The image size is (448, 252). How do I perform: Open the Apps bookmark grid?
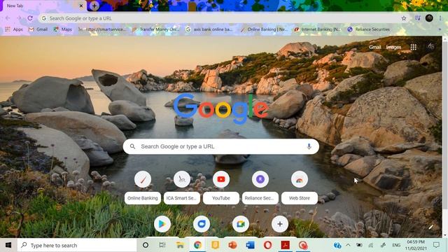[x=14, y=29]
